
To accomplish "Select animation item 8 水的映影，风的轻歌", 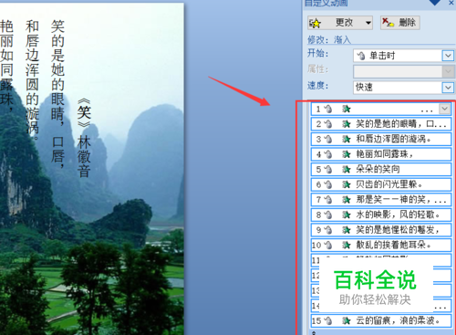I will (x=381, y=215).
